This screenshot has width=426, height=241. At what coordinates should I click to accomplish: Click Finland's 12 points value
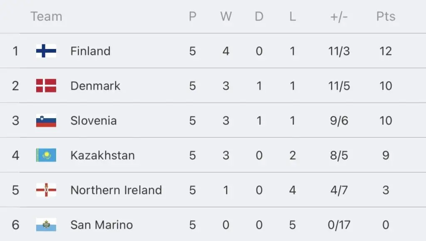tap(386, 51)
